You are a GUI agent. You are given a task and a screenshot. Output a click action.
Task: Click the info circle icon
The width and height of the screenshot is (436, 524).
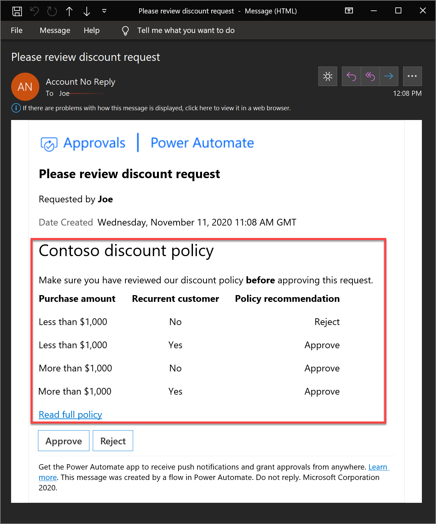16,108
